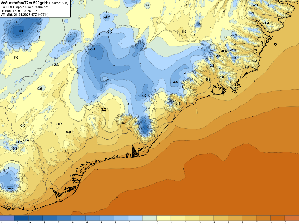The image size is (299, 224).
Task: Select the 1.0 temperature value
Action: coord(16,57)
